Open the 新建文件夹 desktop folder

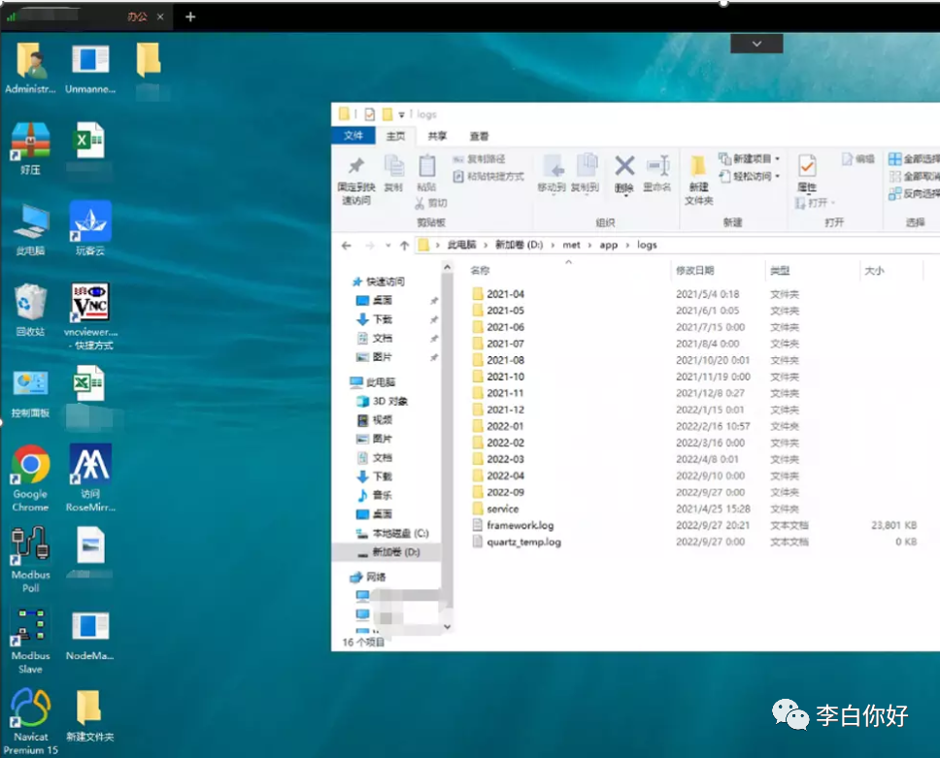[90, 715]
